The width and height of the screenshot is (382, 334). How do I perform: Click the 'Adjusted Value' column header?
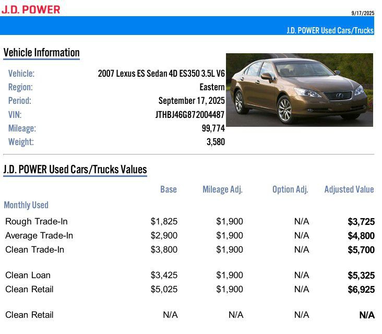click(349, 189)
